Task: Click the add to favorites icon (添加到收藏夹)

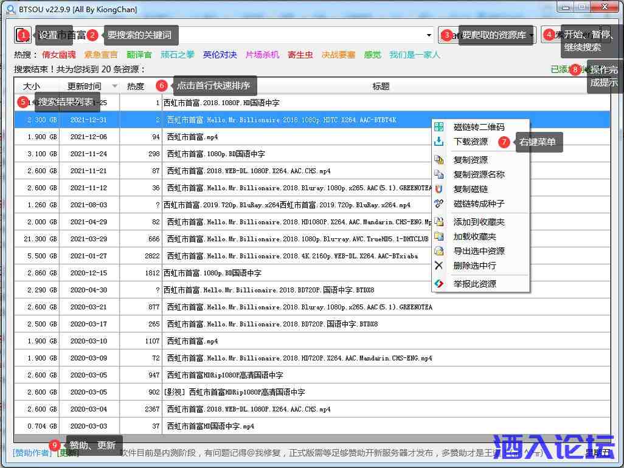Action: 439,222
